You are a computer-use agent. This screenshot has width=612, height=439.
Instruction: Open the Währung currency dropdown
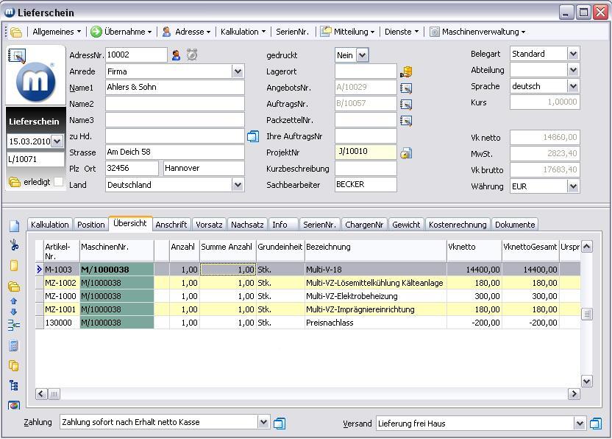(x=573, y=186)
